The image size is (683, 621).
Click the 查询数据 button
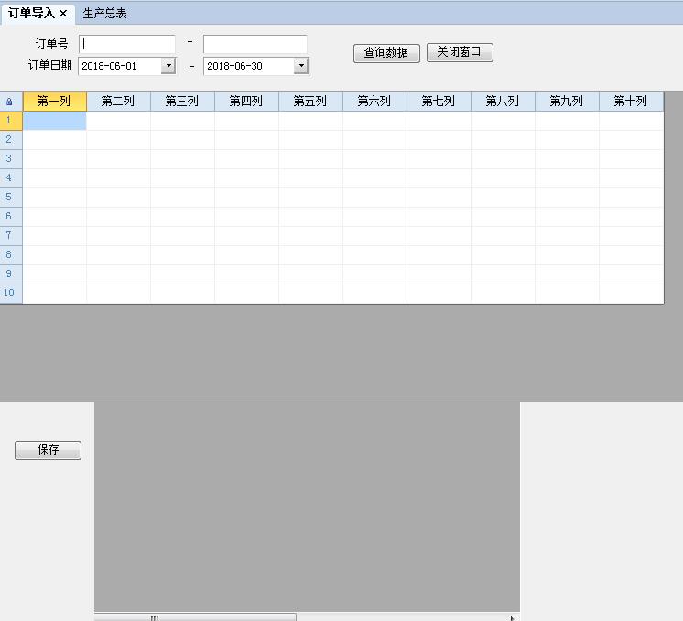386,53
